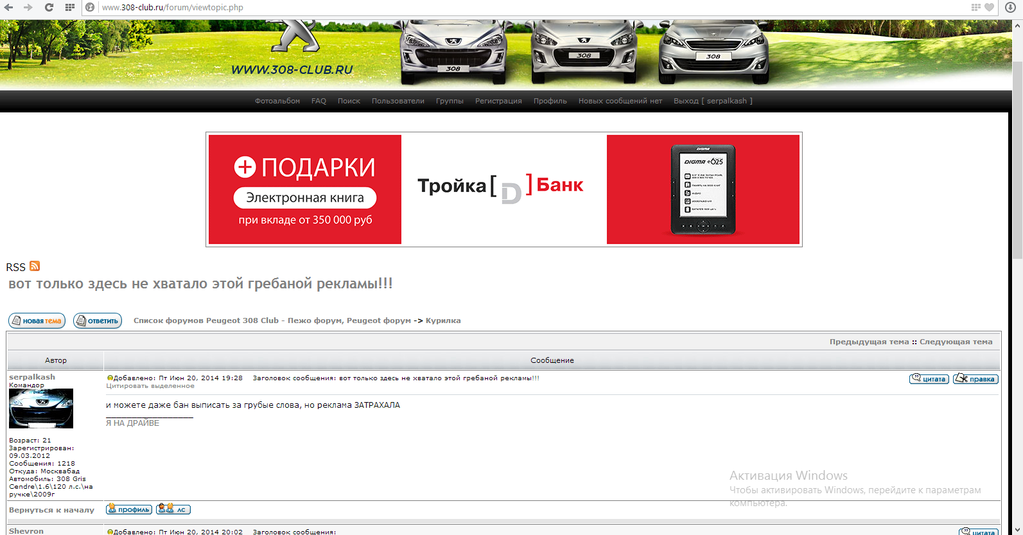Click the site globe icon by the URL
1023x535 pixels.
tap(91, 8)
